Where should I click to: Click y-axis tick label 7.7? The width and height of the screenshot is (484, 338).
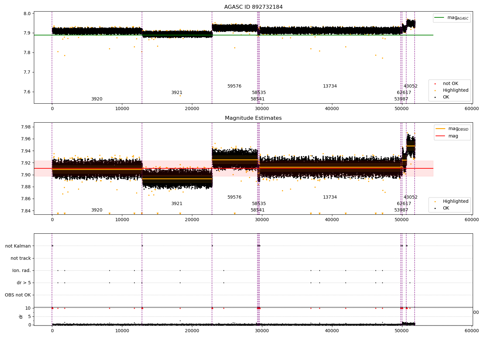(x=27, y=72)
